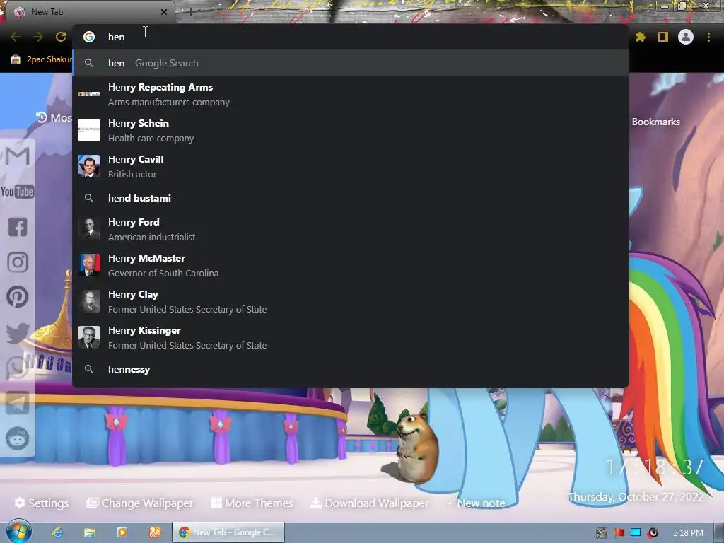Launch Internet Explorer from the taskbar

point(57,532)
